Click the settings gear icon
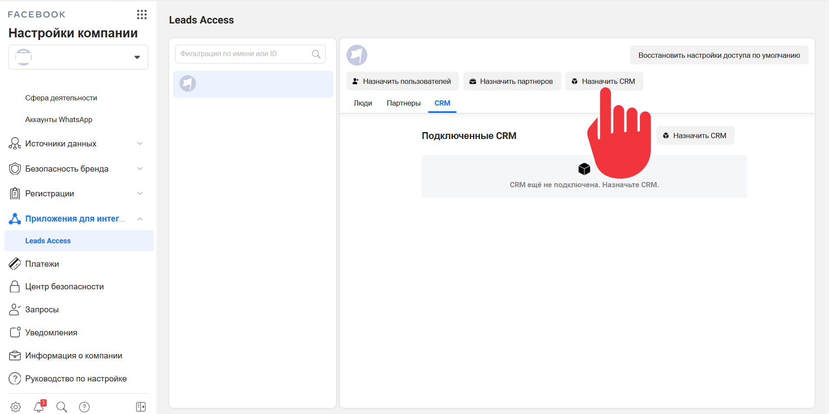This screenshot has height=414, width=829. (16, 407)
